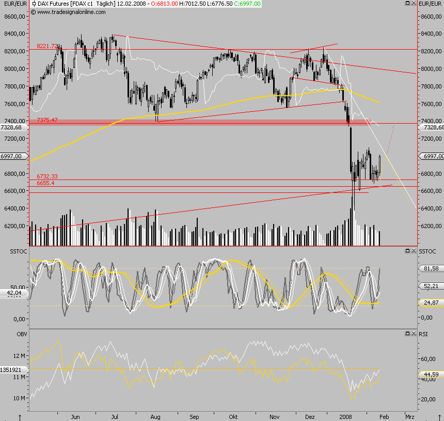Click the yellow SSTOC 24,87 value marker

click(431, 303)
